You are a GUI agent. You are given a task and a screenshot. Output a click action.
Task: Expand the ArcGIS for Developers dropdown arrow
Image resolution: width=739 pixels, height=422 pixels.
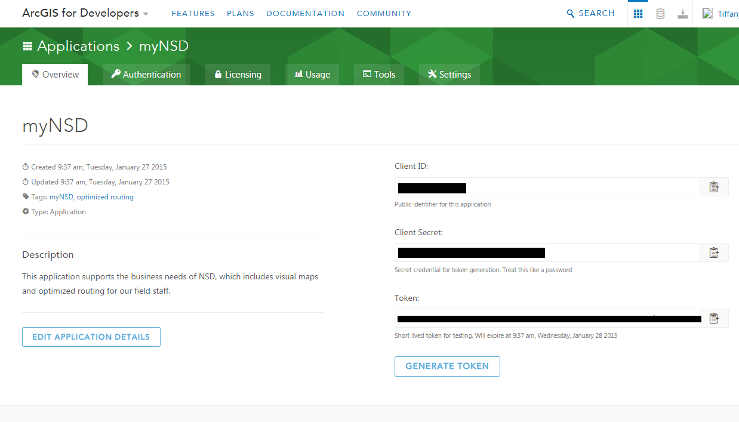click(x=146, y=14)
